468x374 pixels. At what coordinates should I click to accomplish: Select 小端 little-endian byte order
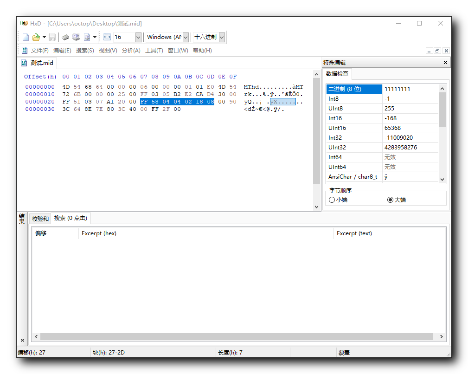338,200
